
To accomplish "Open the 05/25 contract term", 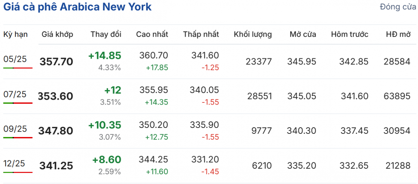I will 15,59.
